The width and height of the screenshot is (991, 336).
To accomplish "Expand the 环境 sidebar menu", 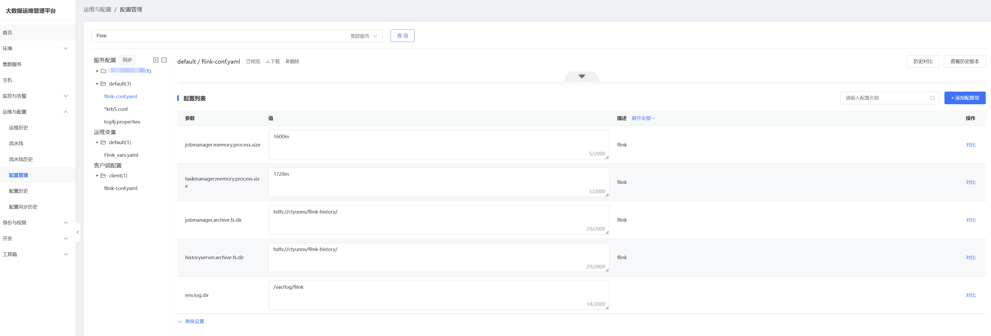I will click(65, 48).
